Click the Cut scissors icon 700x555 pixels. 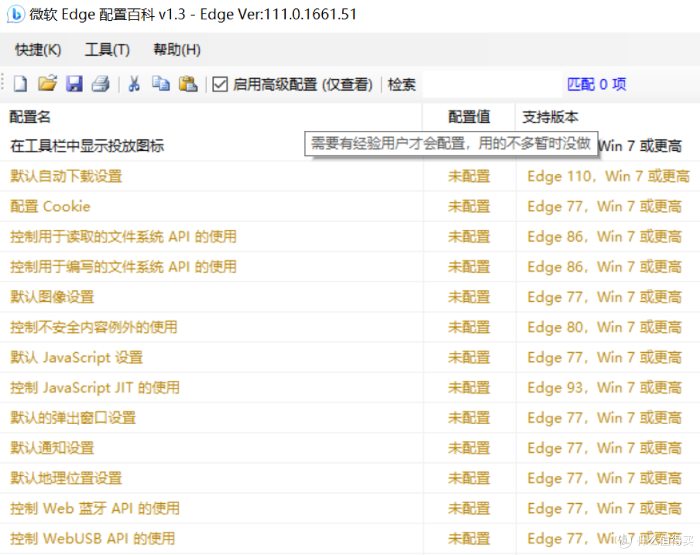134,84
